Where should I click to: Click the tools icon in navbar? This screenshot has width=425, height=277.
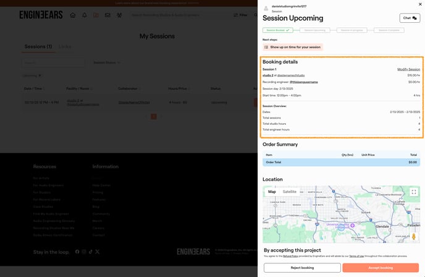(119, 15)
